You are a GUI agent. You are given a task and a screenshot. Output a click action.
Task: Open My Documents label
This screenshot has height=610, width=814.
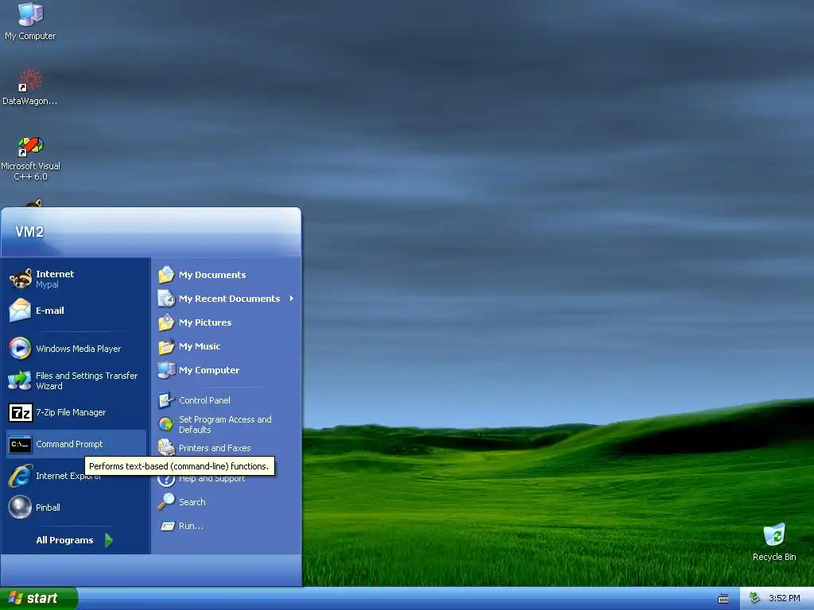point(212,275)
